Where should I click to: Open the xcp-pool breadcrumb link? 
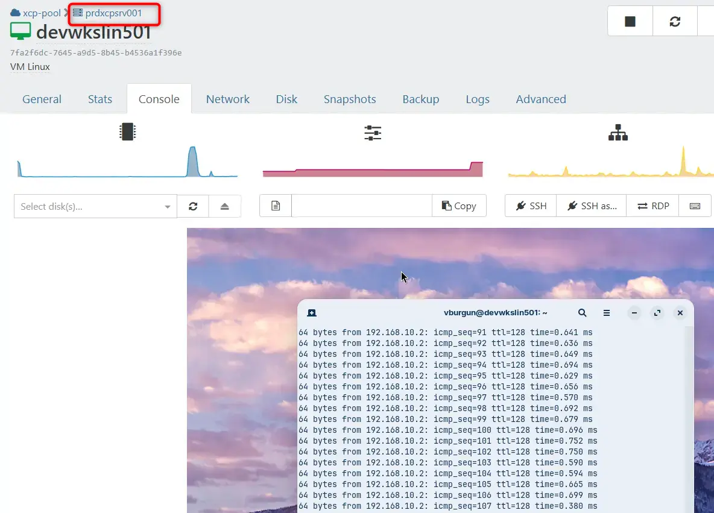coord(41,13)
